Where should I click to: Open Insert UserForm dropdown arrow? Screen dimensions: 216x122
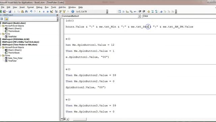7,12
